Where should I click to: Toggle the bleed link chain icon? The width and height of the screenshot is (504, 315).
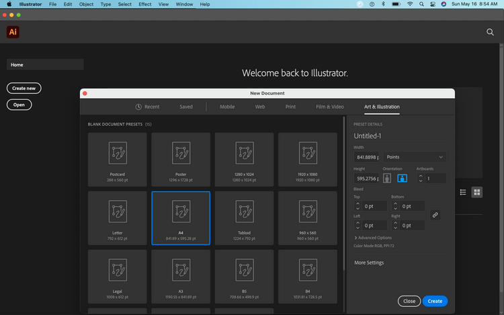click(x=435, y=215)
